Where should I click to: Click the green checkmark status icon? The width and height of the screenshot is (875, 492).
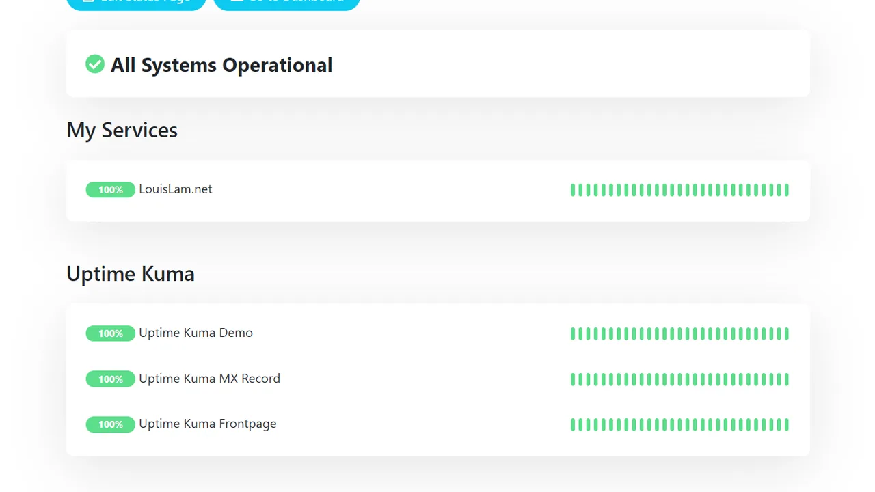95,64
